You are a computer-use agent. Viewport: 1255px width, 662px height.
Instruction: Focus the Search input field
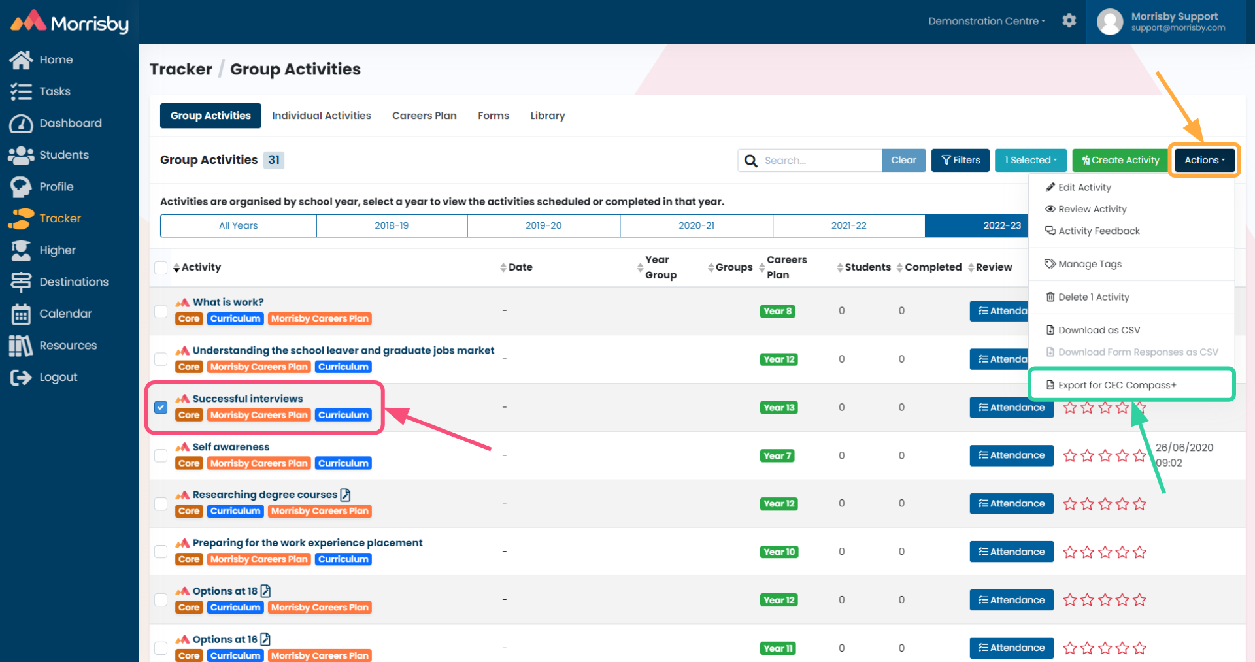(820, 160)
